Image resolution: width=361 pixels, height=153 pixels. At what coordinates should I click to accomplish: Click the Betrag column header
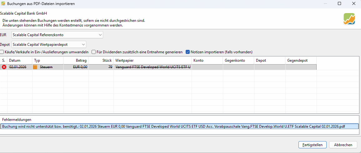76,60
